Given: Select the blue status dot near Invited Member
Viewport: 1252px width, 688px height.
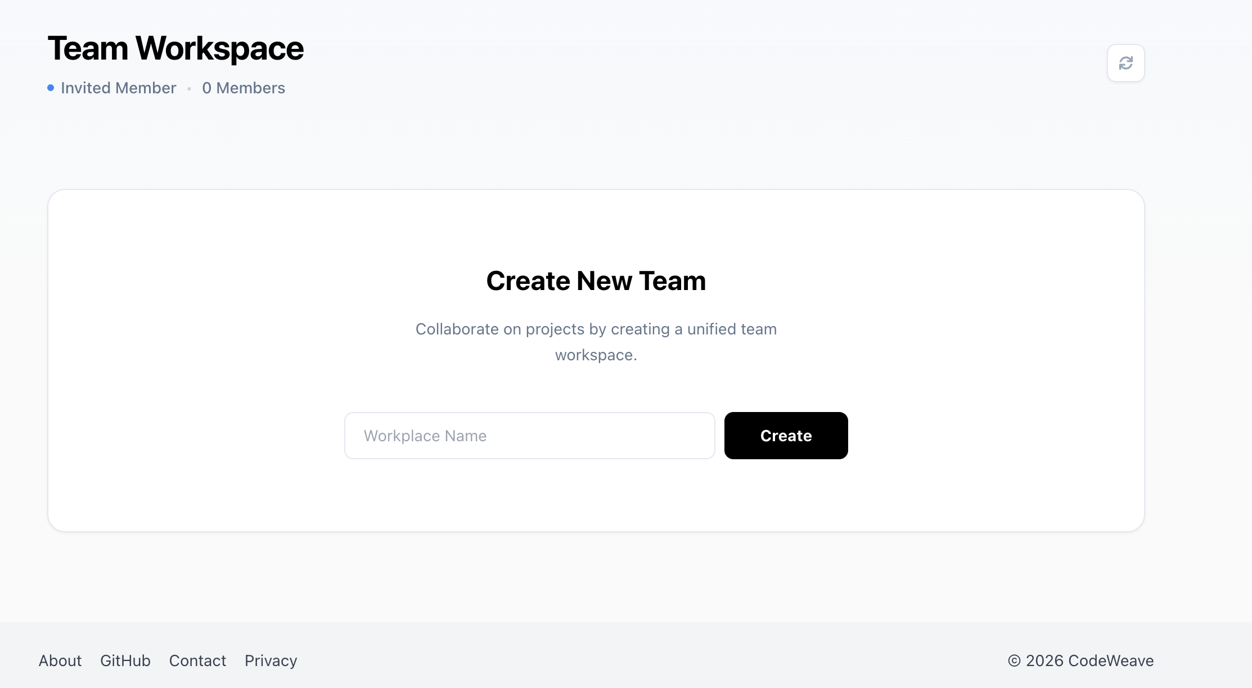Looking at the screenshot, I should 50,88.
